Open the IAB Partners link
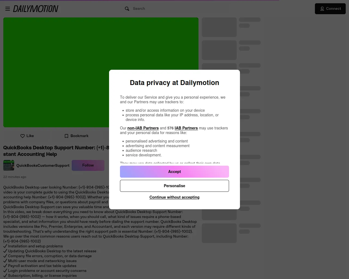This screenshot has width=349, height=279. point(186,128)
